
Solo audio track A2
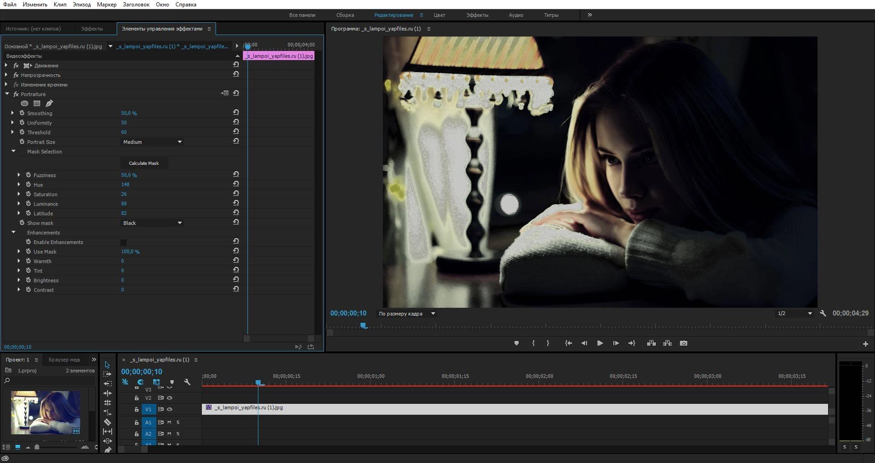pos(178,434)
